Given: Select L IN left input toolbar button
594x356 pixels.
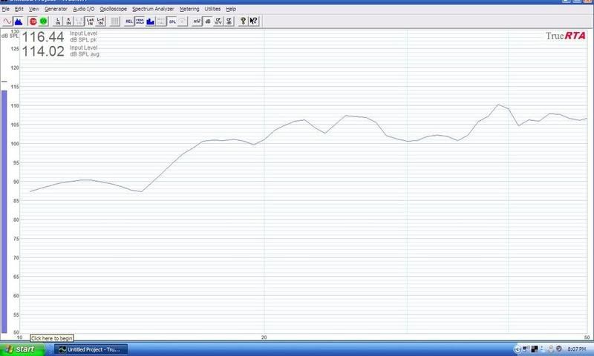Looking at the screenshot, I should (58, 22).
